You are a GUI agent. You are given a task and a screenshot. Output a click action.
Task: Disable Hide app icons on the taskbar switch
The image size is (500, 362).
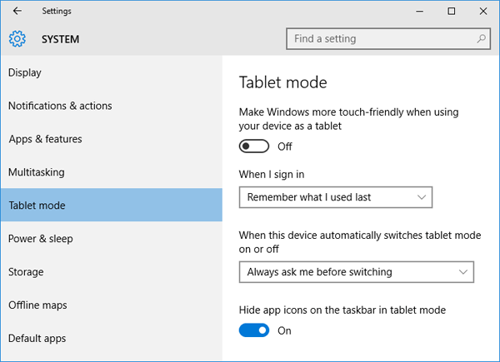254,330
